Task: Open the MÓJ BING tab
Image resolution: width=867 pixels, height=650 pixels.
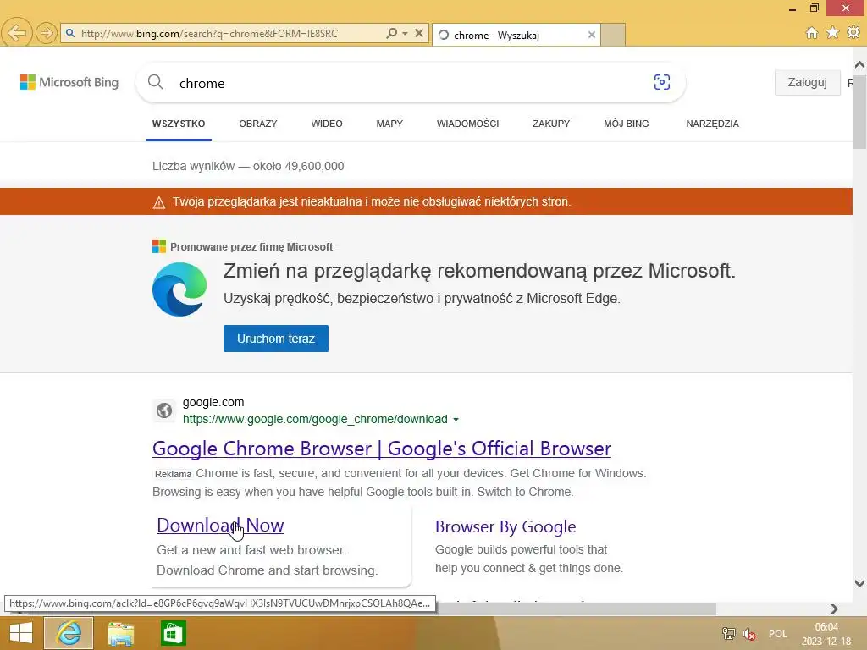Action: coord(627,124)
